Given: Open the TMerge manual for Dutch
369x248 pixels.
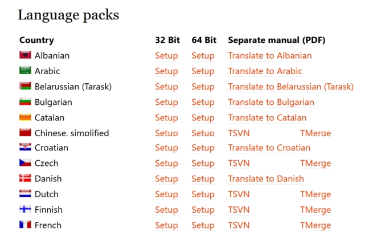Looking at the screenshot, I should [315, 194].
